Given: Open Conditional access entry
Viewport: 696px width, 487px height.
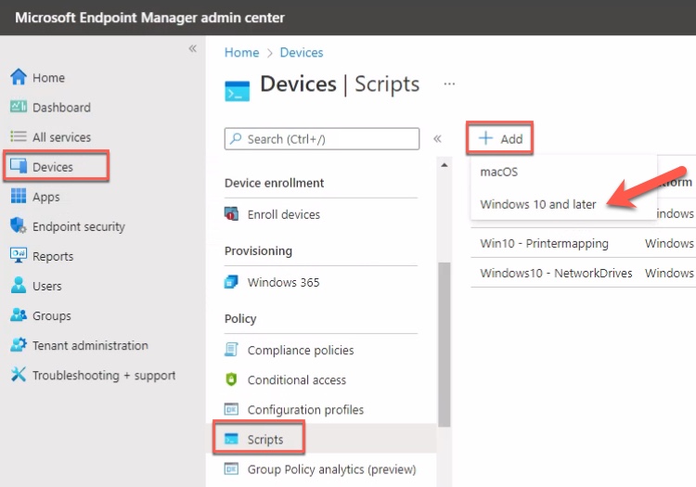Looking at the screenshot, I should 297,379.
